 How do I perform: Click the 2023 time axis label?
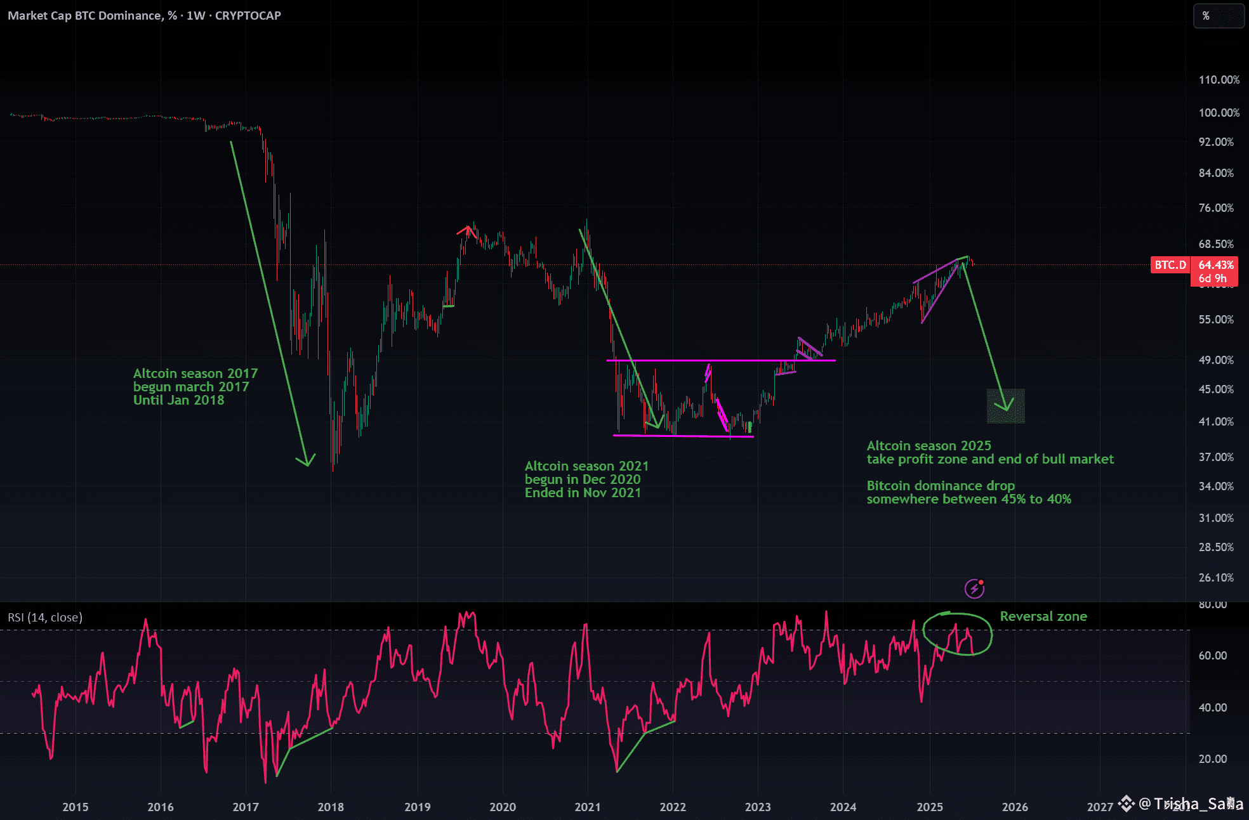758,807
